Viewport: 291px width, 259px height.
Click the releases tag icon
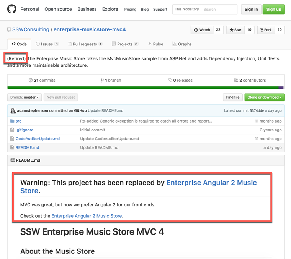(x=170, y=80)
